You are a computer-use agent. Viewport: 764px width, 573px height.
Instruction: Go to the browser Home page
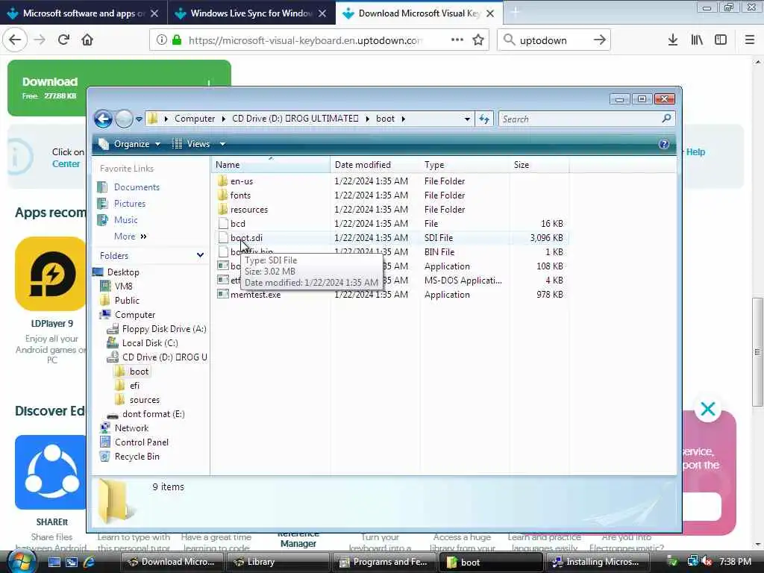click(x=87, y=40)
